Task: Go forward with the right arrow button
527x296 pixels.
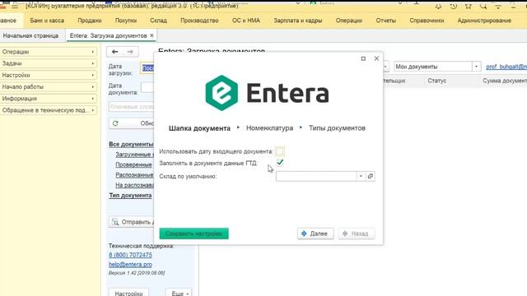Action: 130,52
